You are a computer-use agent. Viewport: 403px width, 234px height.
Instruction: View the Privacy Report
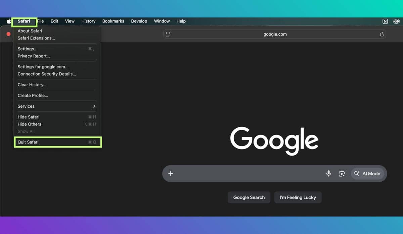click(34, 56)
